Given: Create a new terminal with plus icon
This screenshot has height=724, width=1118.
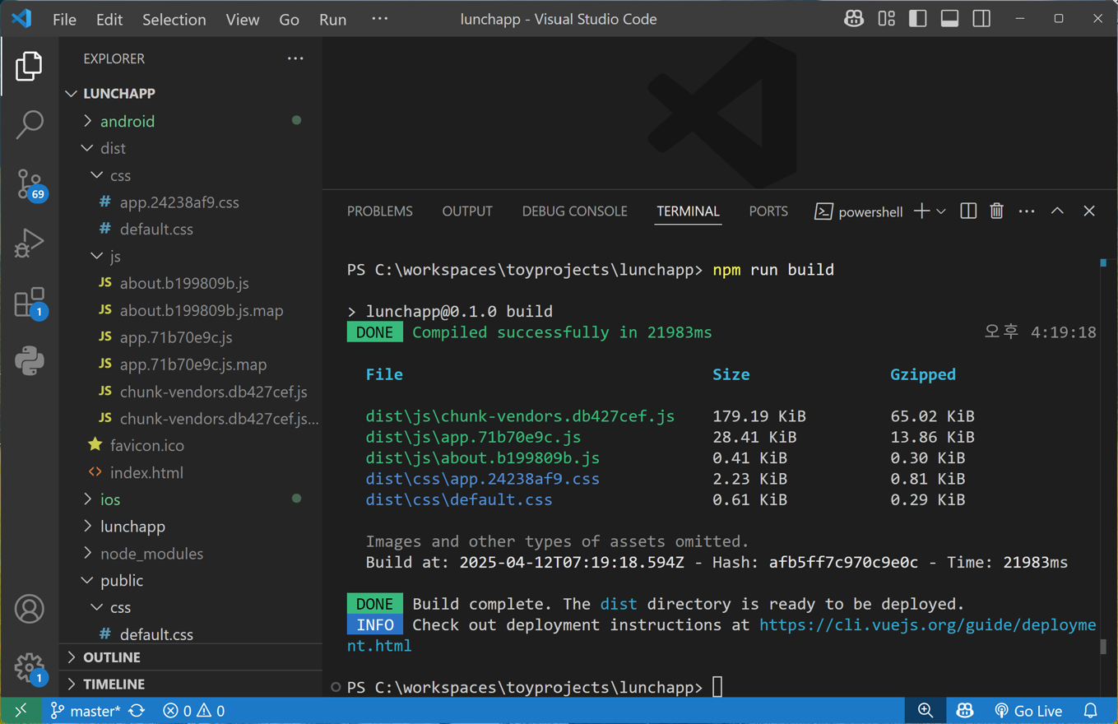Looking at the screenshot, I should point(921,211).
